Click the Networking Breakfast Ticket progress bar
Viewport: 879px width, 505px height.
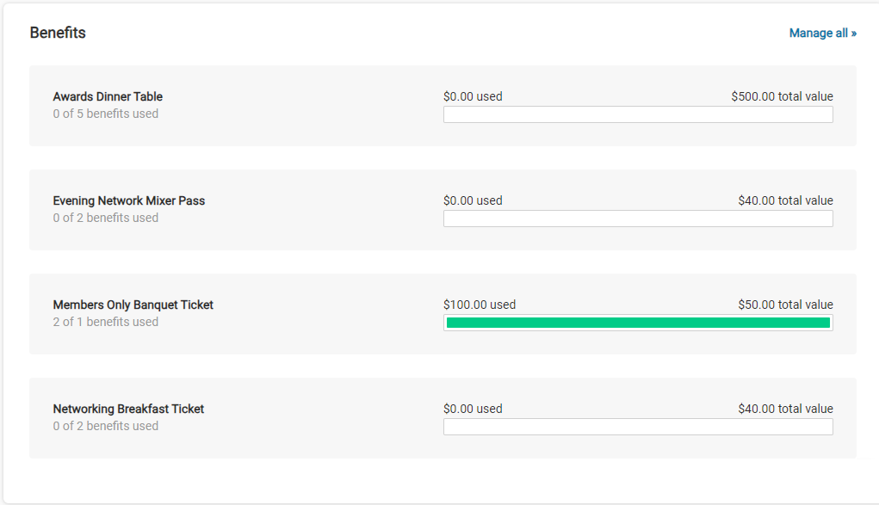pyautogui.click(x=638, y=427)
